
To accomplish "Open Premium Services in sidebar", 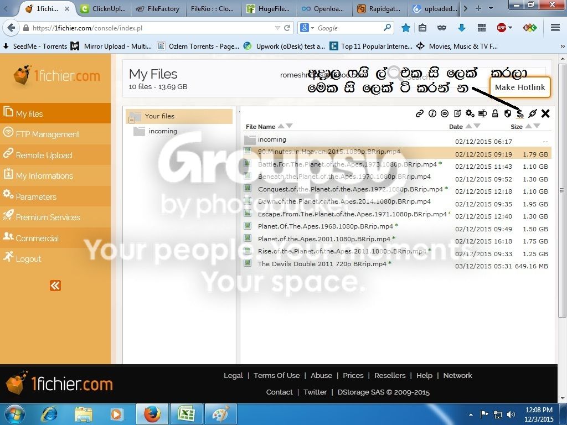I will (55, 217).
